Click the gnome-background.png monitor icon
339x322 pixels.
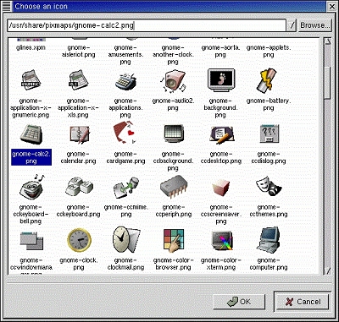point(220,79)
